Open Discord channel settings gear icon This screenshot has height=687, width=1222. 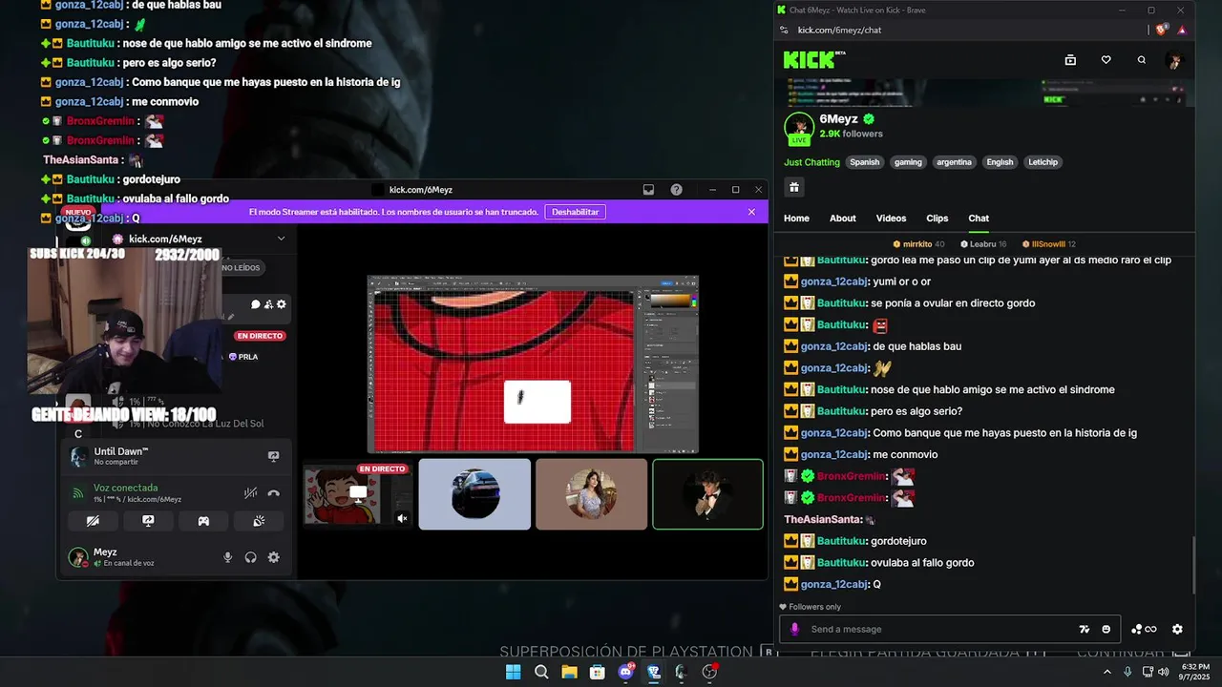coord(281,304)
